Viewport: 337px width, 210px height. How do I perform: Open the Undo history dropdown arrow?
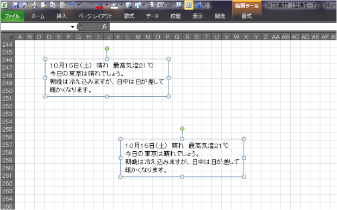coord(78,5)
